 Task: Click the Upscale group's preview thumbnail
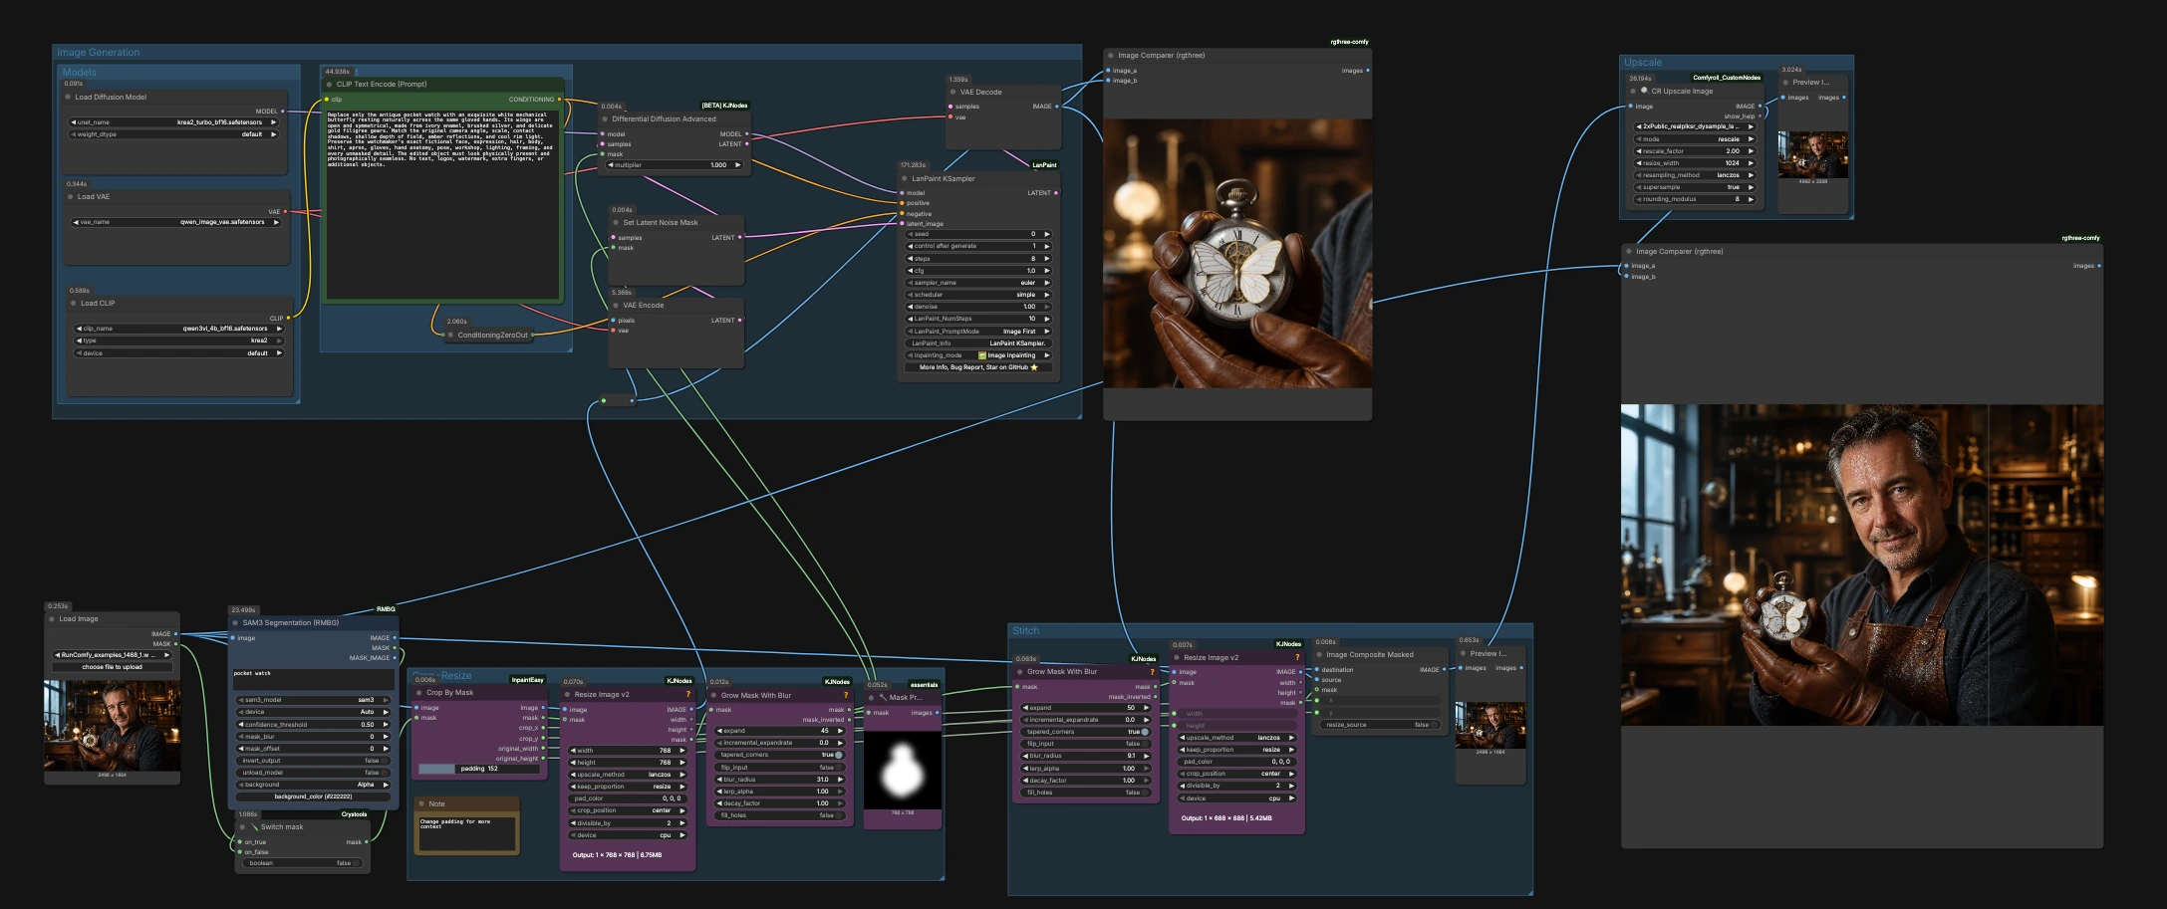point(1813,155)
